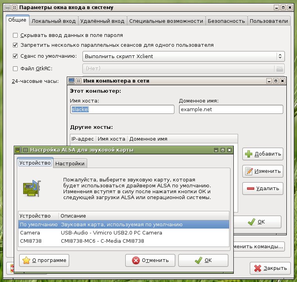Minimize the network hostname window
Image resolution: width=297 pixels, height=282 pixels.
(269, 81)
